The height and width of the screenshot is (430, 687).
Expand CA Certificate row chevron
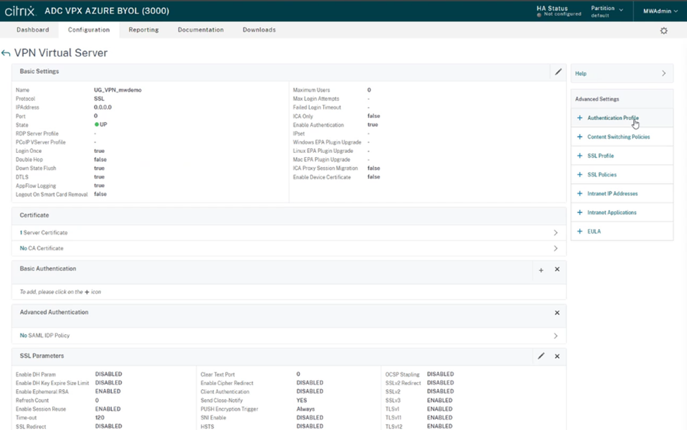556,248
